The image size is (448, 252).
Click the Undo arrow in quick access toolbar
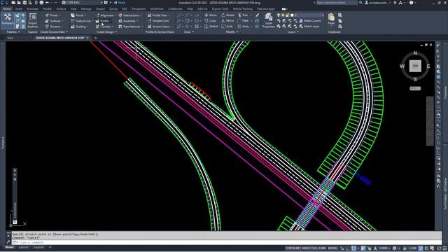click(x=48, y=3)
